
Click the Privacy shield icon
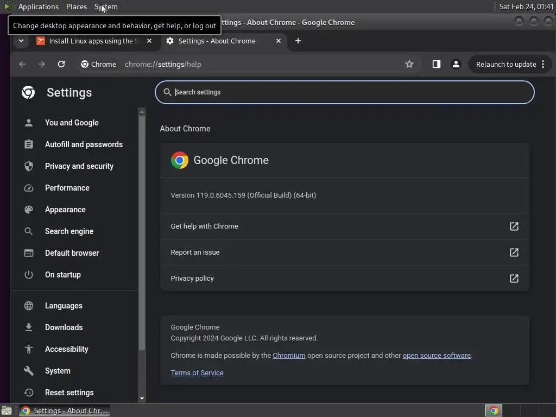[29, 166]
